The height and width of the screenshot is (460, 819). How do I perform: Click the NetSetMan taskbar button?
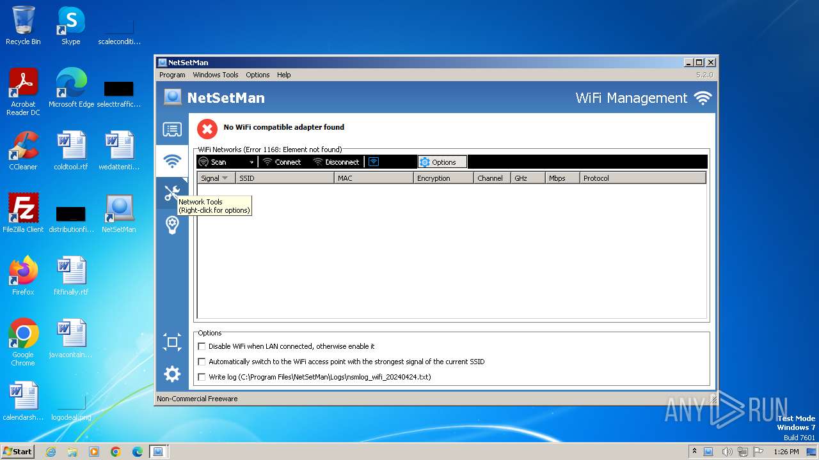point(158,452)
